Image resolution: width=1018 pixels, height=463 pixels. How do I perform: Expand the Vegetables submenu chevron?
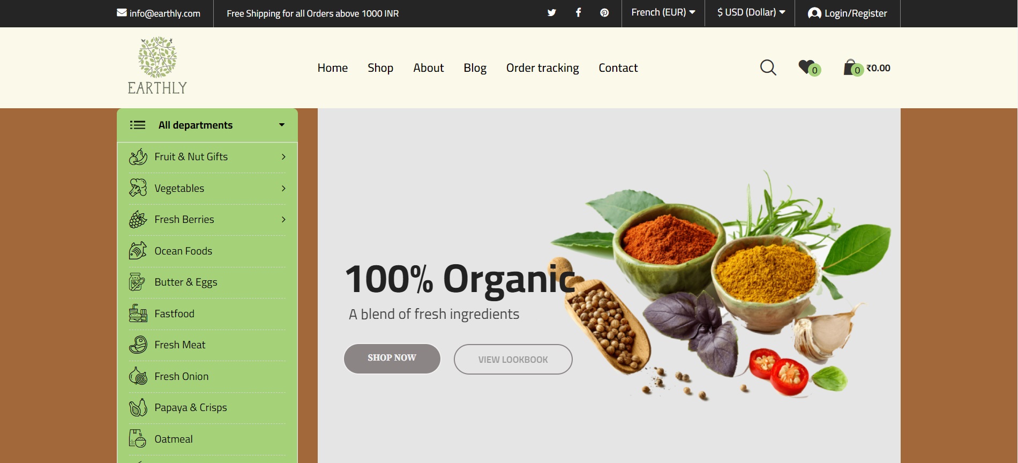tap(283, 188)
